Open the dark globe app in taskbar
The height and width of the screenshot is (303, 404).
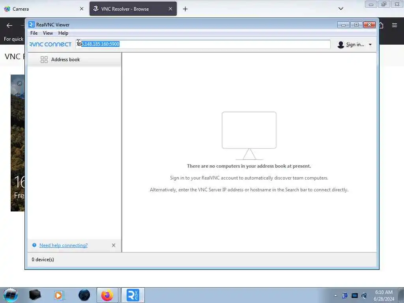tap(84, 295)
